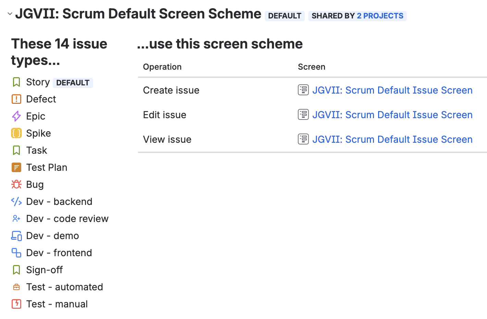The height and width of the screenshot is (319, 487).
Task: Click the Dev - frontend squares icon
Action: pos(16,253)
